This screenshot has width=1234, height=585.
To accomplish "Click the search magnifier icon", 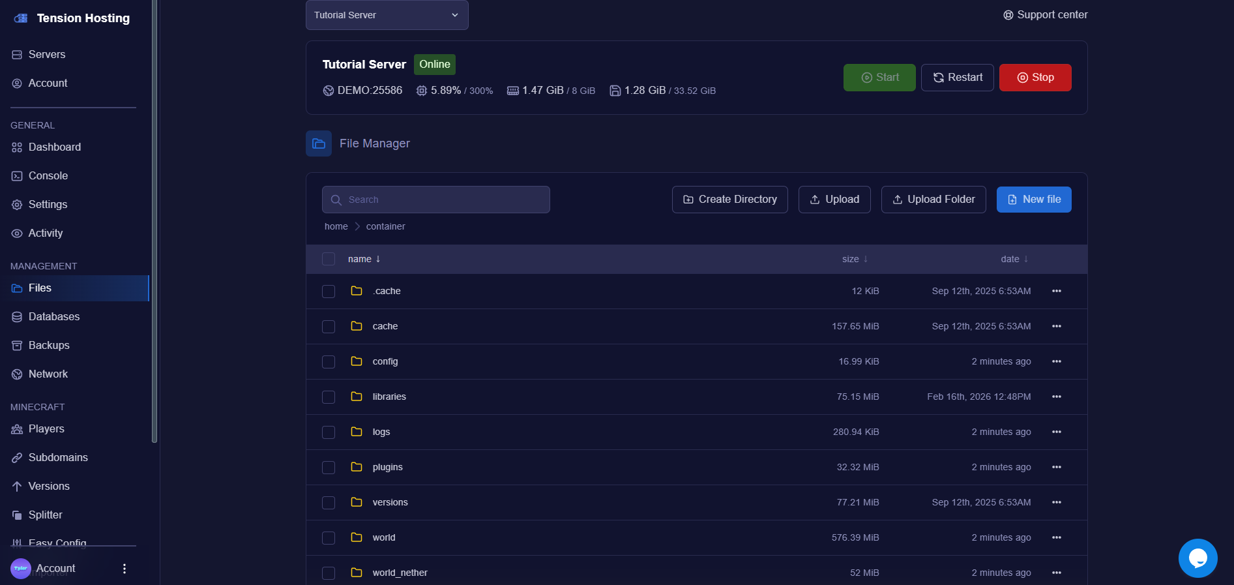I will point(336,200).
